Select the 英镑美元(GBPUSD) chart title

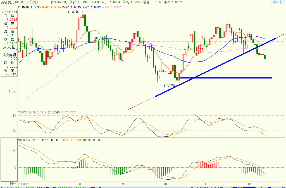coord(20,2)
